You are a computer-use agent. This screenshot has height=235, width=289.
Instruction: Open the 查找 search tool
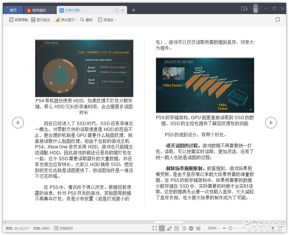pyautogui.click(x=86, y=20)
